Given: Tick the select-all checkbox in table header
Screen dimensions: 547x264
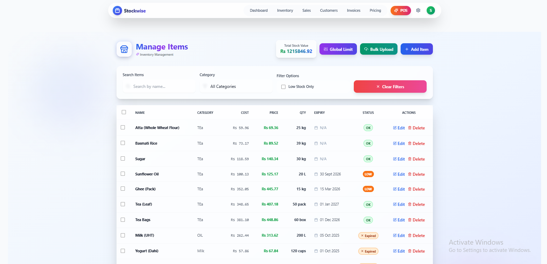Looking at the screenshot, I should (x=124, y=112).
